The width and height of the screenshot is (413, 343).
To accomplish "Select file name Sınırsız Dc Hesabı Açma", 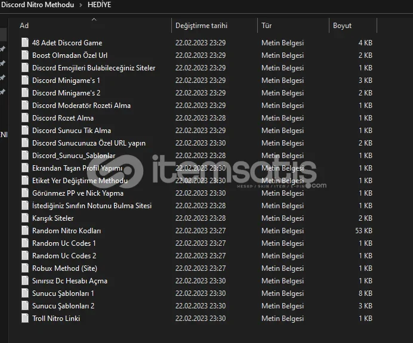I will [x=70, y=281].
